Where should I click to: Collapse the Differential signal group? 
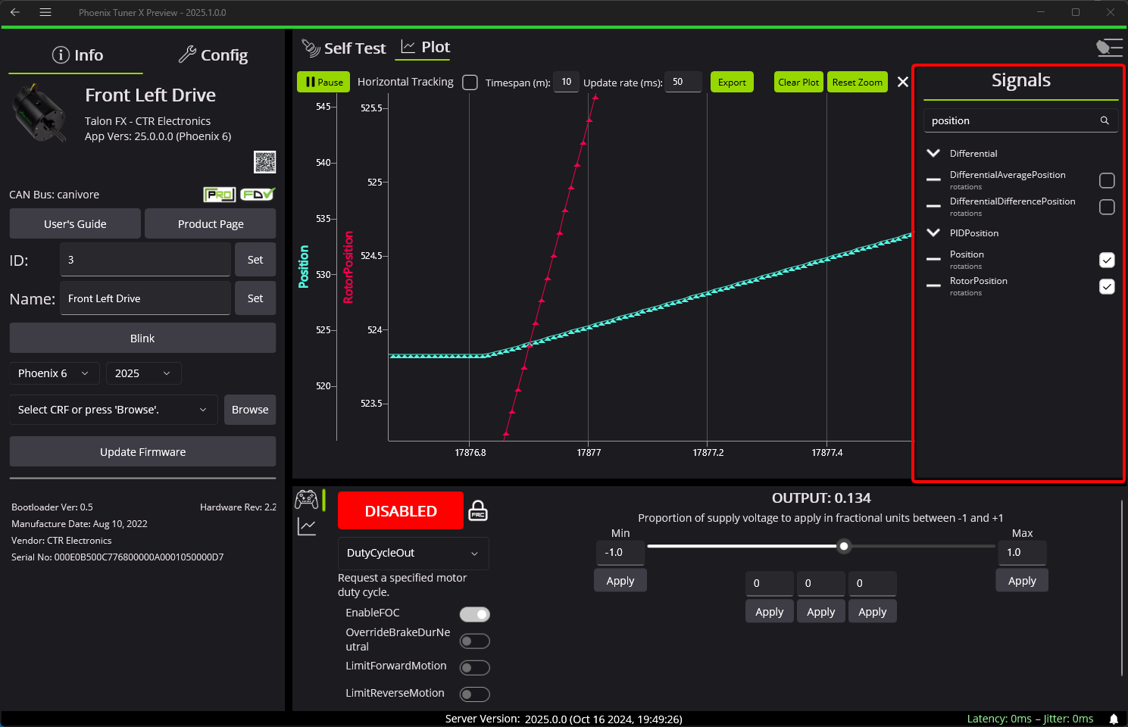point(933,153)
